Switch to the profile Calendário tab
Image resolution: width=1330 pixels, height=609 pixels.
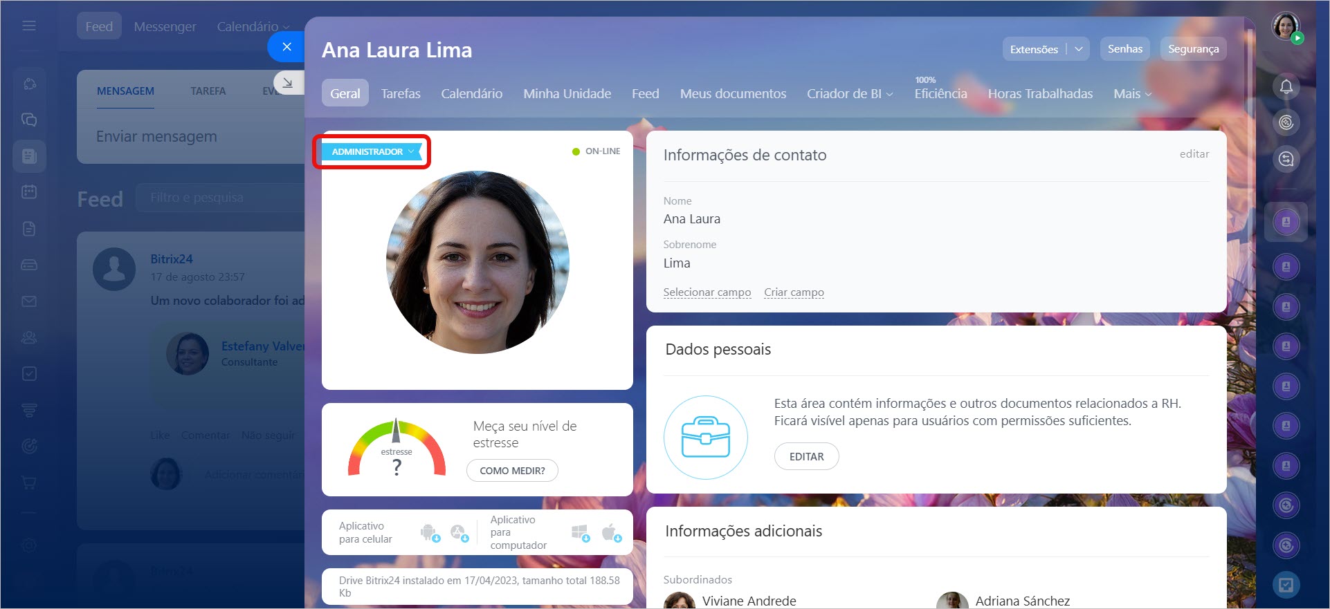point(471,93)
